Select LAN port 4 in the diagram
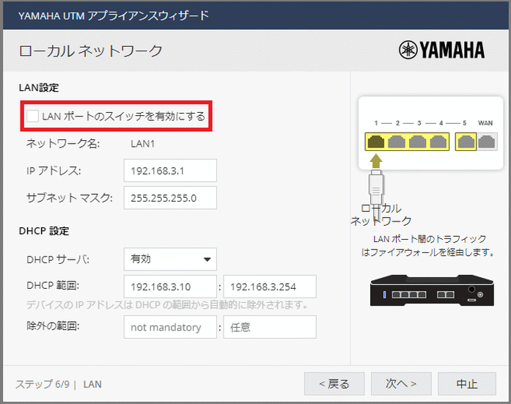 439,142
